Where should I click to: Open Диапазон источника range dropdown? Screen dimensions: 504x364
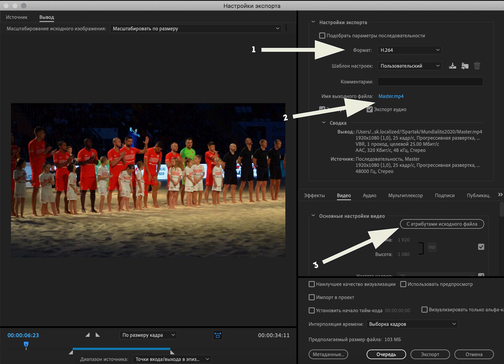pyautogui.click(x=172, y=359)
